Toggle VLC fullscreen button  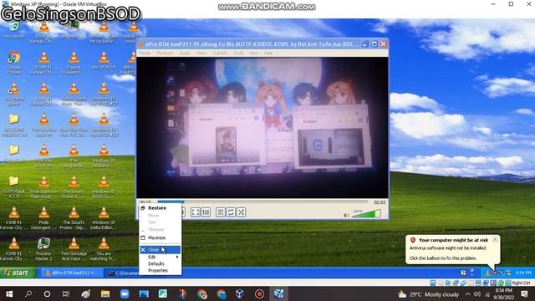(x=195, y=212)
